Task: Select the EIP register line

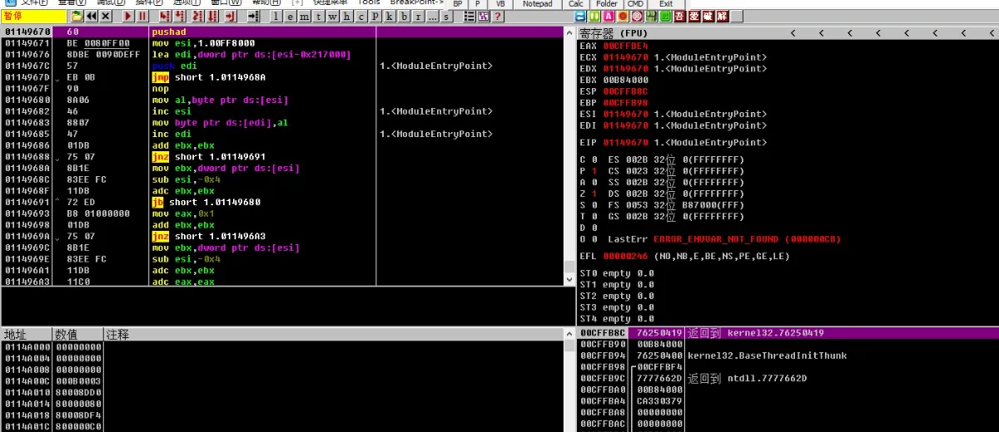Action: 673,143
